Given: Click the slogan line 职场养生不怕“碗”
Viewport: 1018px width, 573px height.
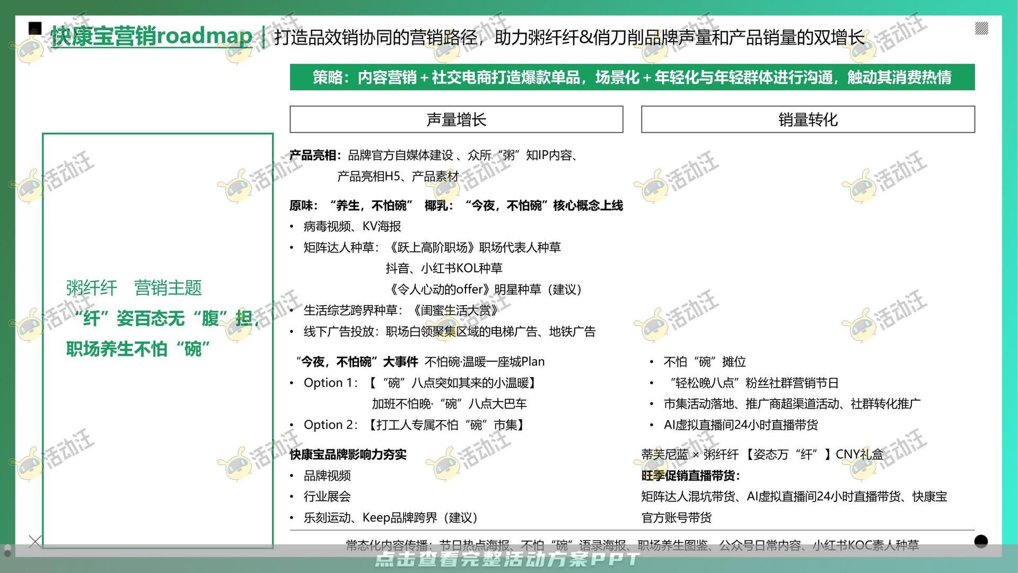Looking at the screenshot, I should point(138,349).
